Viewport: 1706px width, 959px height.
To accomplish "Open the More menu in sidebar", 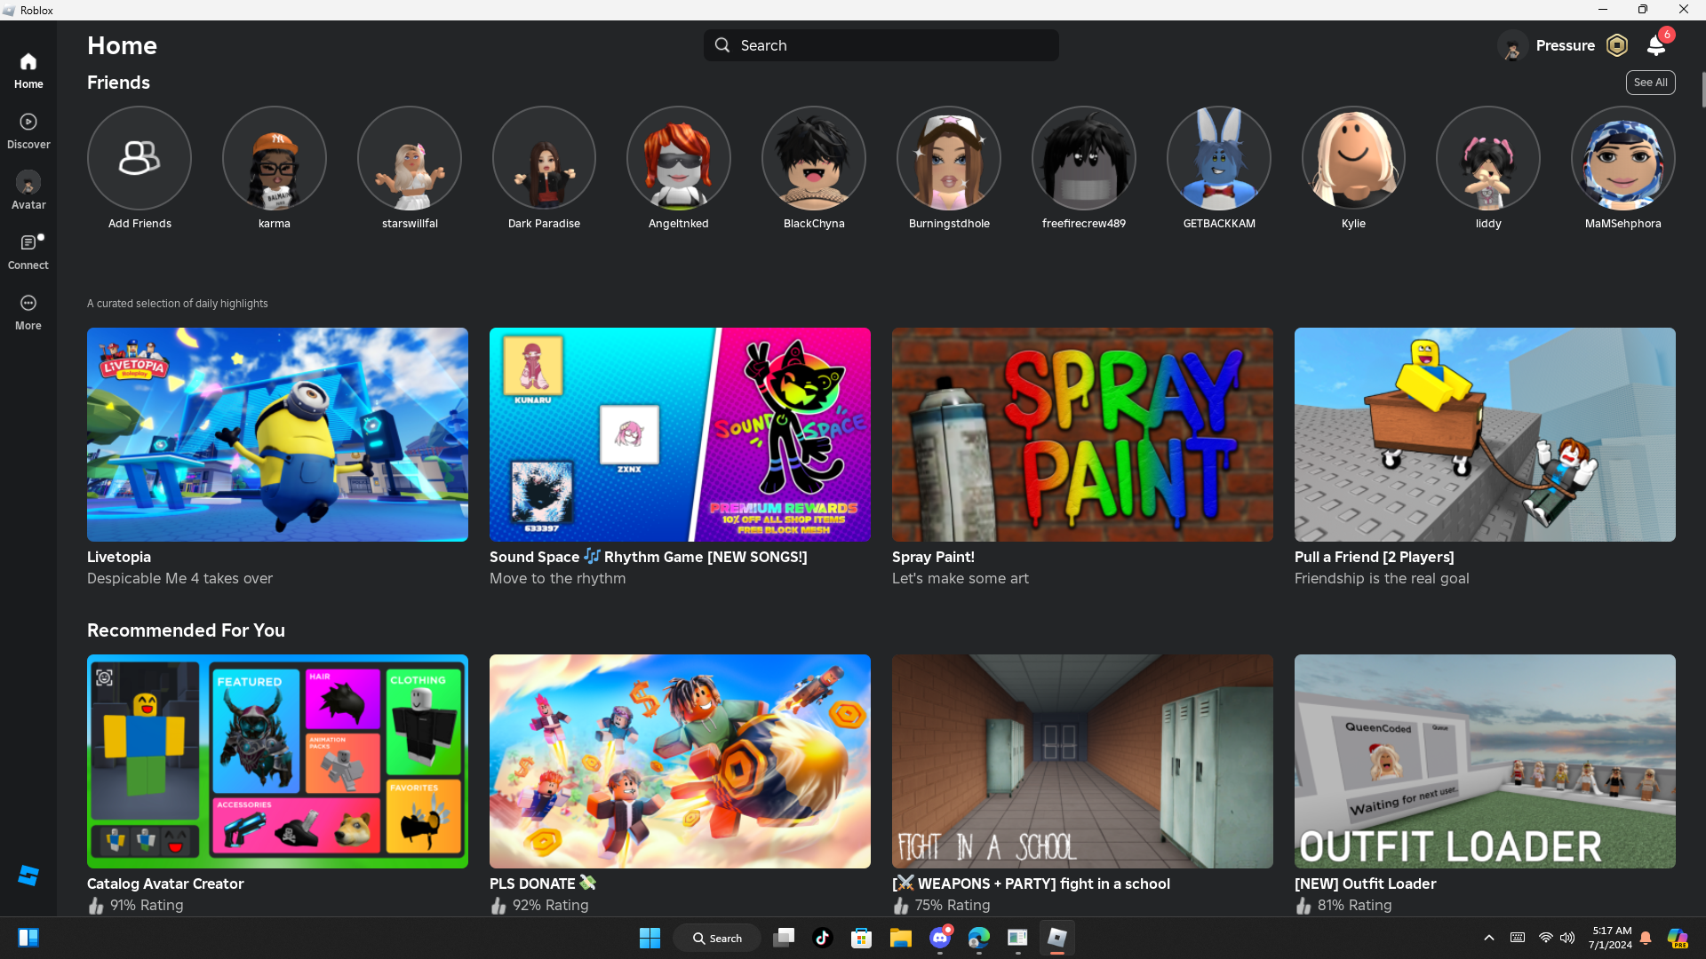I will pyautogui.click(x=28, y=313).
